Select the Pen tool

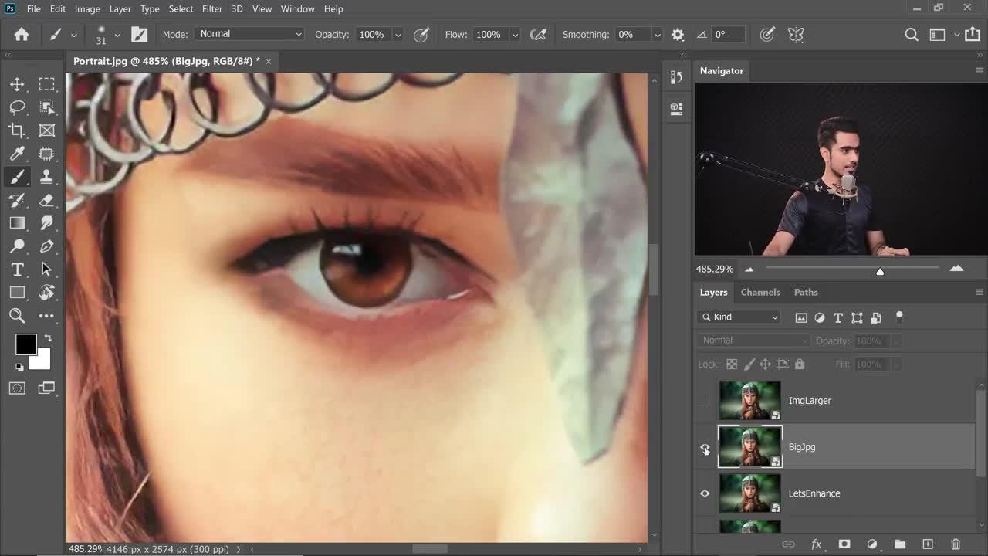(46, 246)
